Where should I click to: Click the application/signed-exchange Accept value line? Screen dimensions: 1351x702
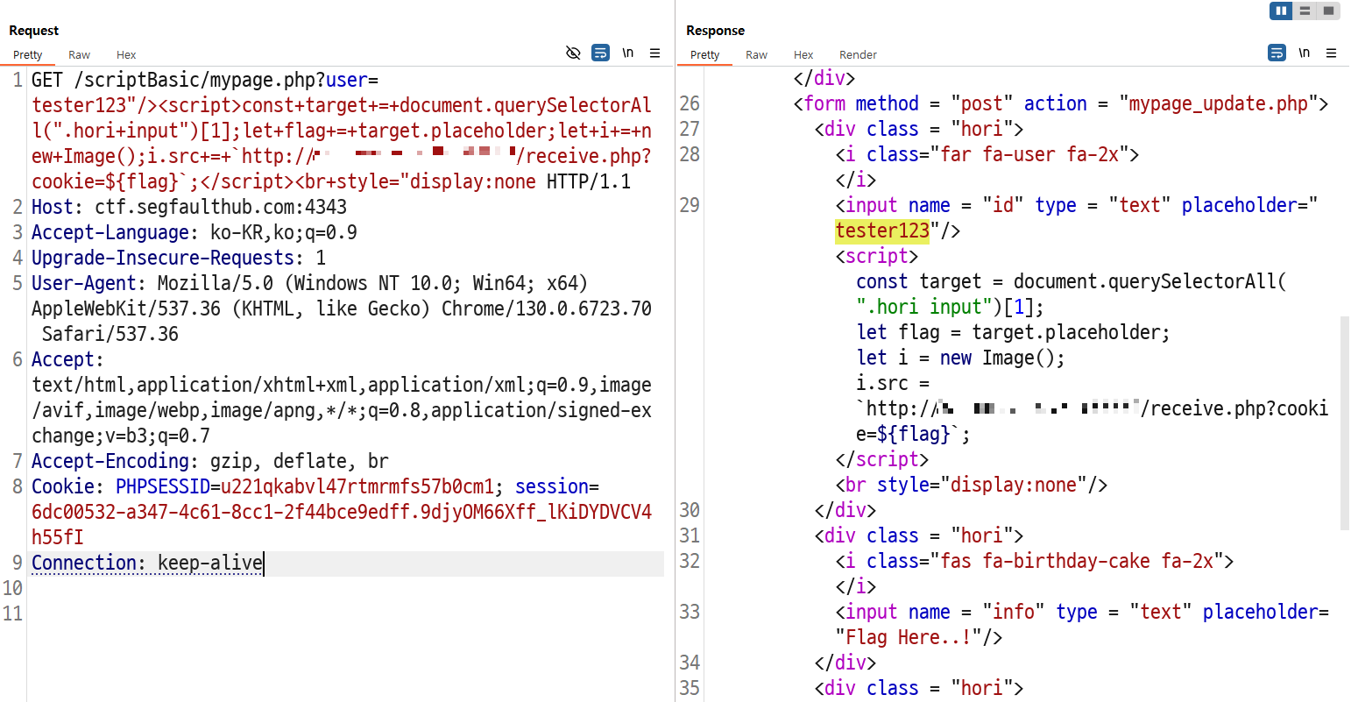pos(342,411)
